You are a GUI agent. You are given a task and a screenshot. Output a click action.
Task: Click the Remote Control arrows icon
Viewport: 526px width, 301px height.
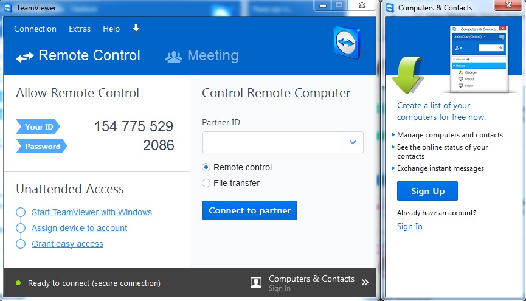coord(25,57)
